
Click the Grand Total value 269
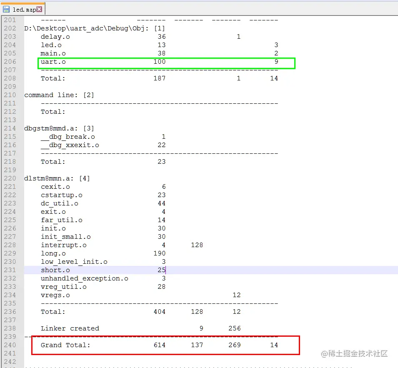[235, 345]
